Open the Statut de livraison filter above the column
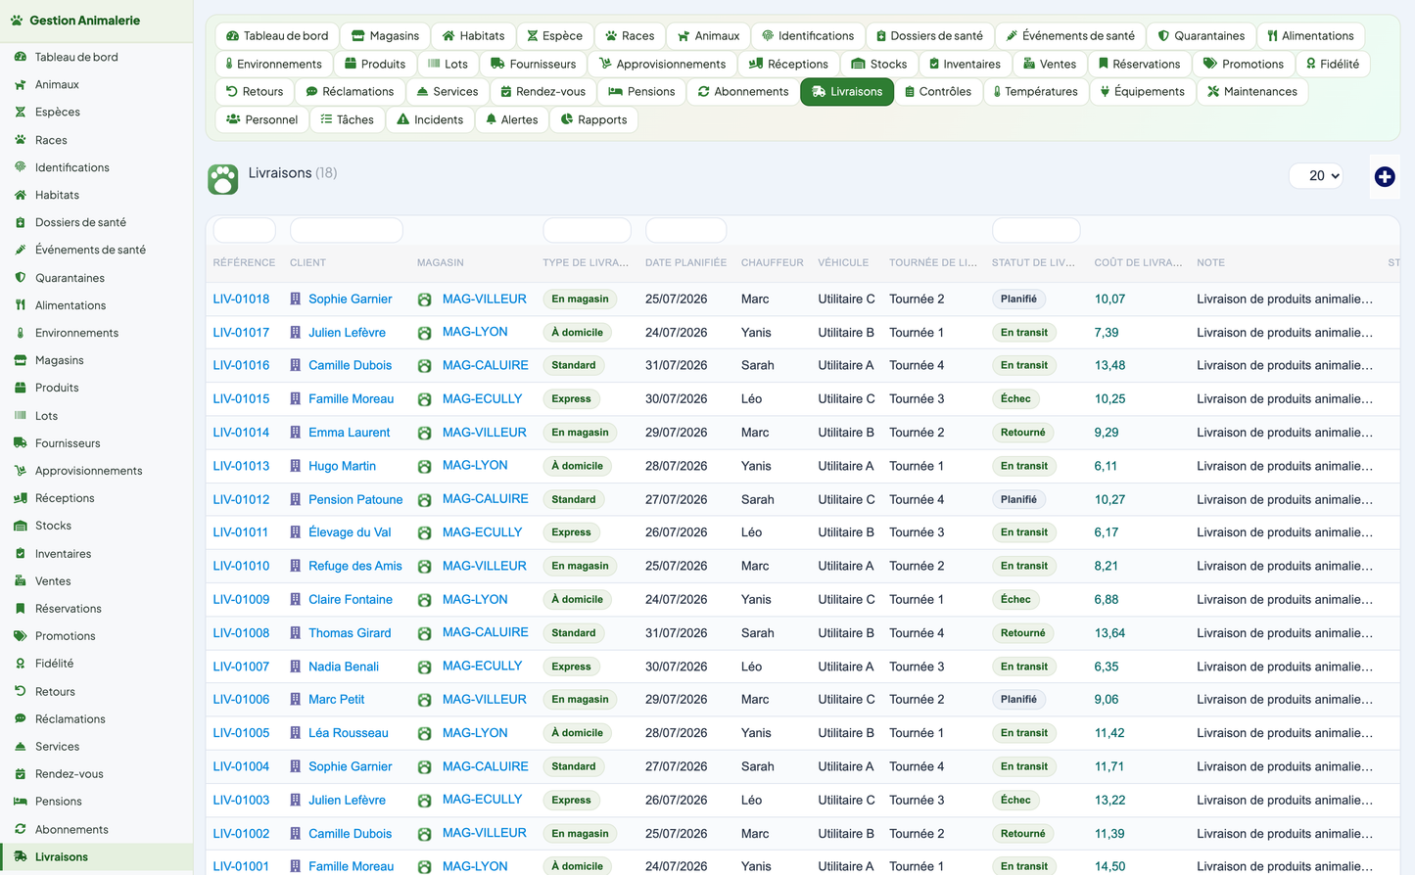This screenshot has width=1415, height=875. 1036,231
